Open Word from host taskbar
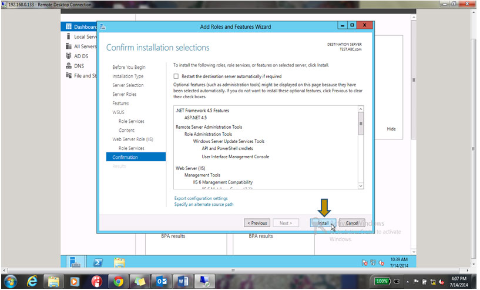Screen dimensions: 480x290 point(183,281)
